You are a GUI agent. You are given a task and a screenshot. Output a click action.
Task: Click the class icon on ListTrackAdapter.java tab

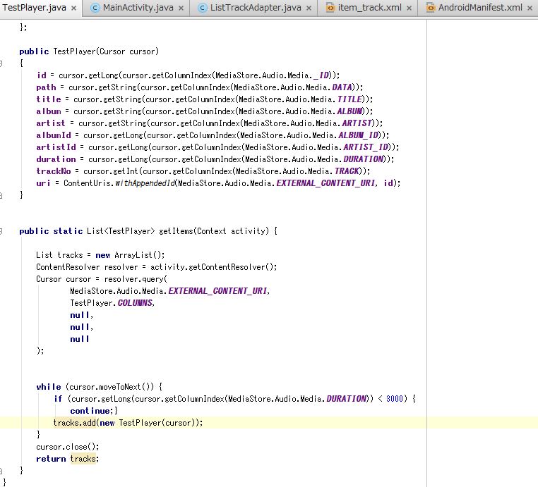point(203,8)
